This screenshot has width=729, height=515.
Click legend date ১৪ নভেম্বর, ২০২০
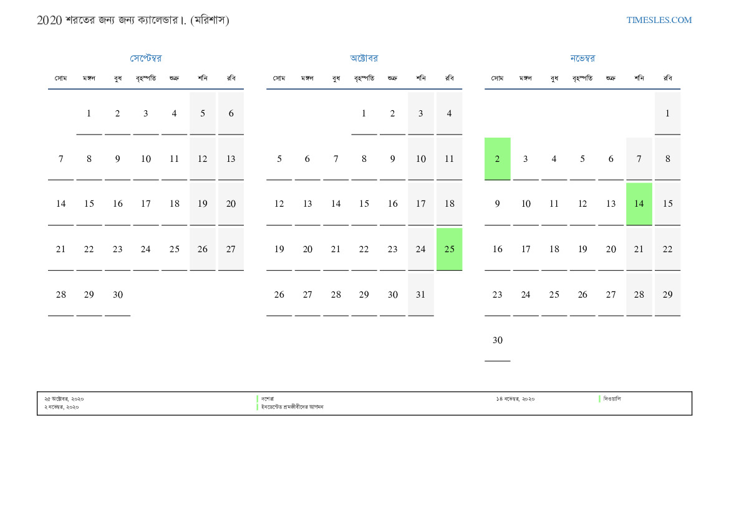(515, 399)
